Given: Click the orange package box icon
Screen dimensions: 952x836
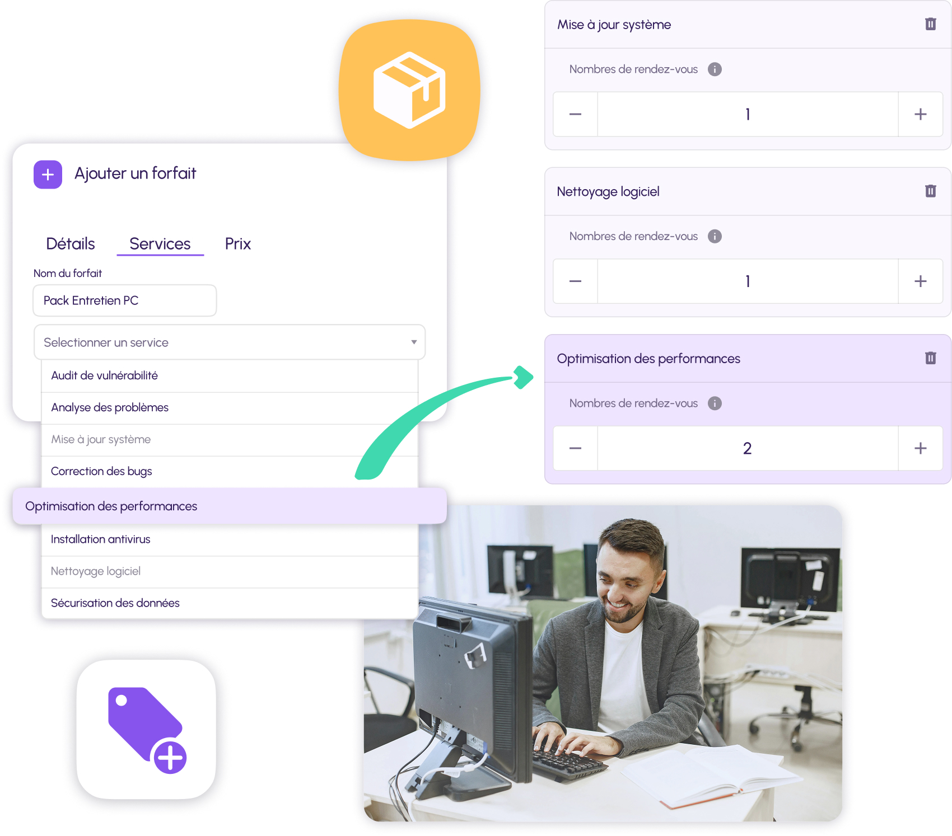Looking at the screenshot, I should 409,90.
